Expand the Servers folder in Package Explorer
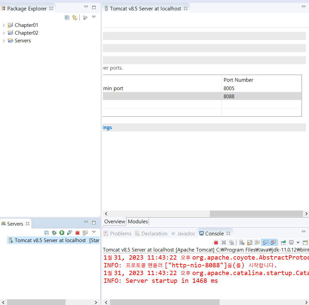 point(4,41)
